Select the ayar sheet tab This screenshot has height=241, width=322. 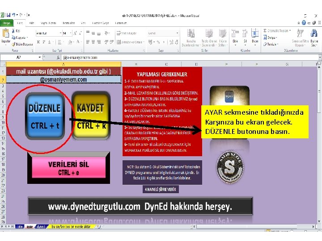(30, 227)
